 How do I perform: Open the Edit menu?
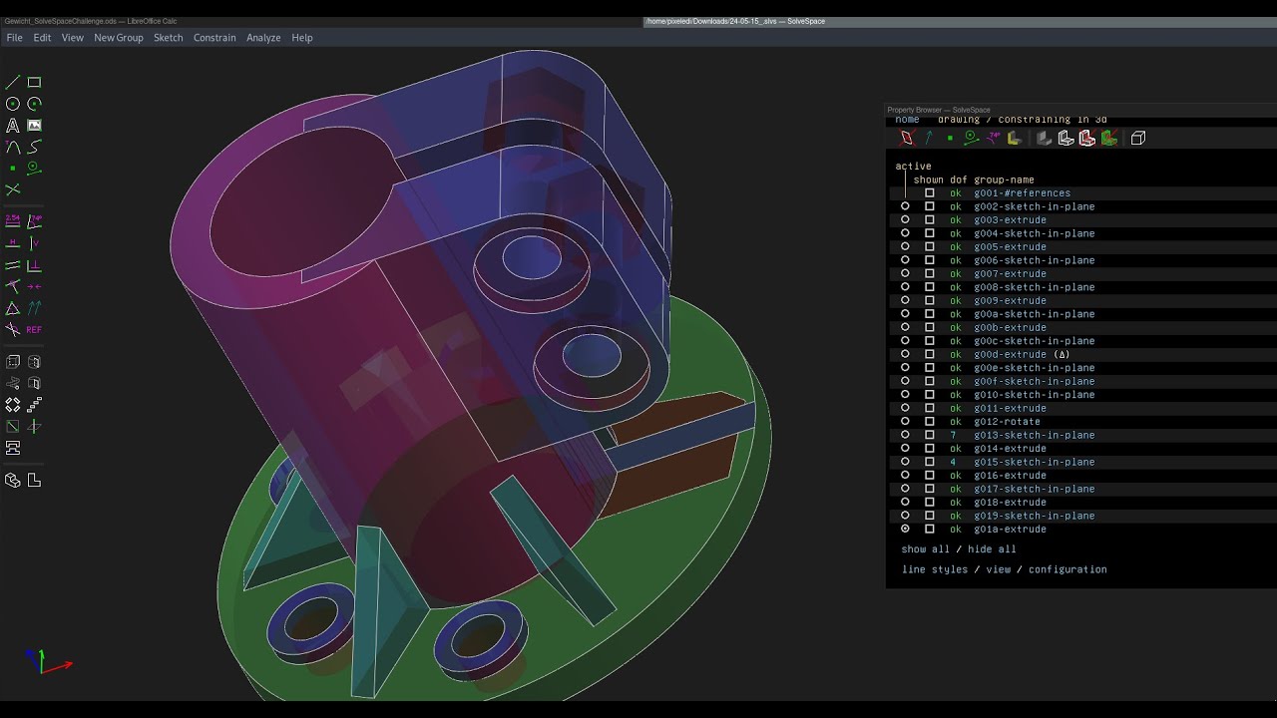[42, 38]
